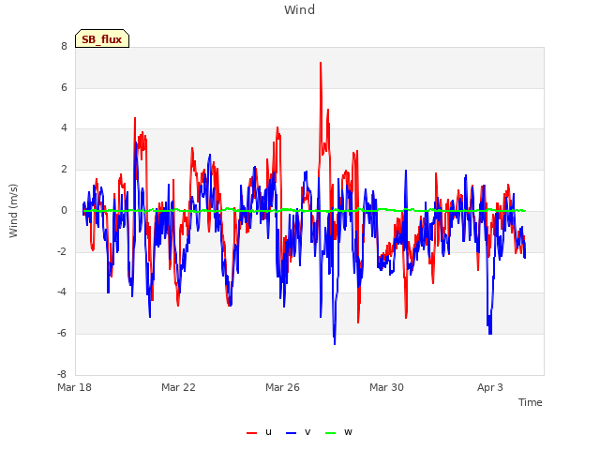Click the 0 y-axis tick label
The image size is (600, 450).
tap(64, 210)
